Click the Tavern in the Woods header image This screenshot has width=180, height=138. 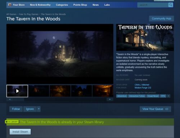point(145,37)
